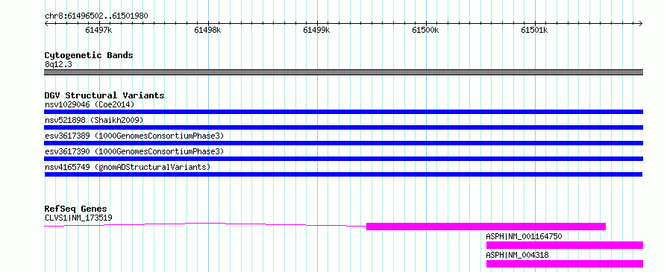Select the ASPH|NM_004318 gene label
The height and width of the screenshot is (272, 664).
[518, 255]
